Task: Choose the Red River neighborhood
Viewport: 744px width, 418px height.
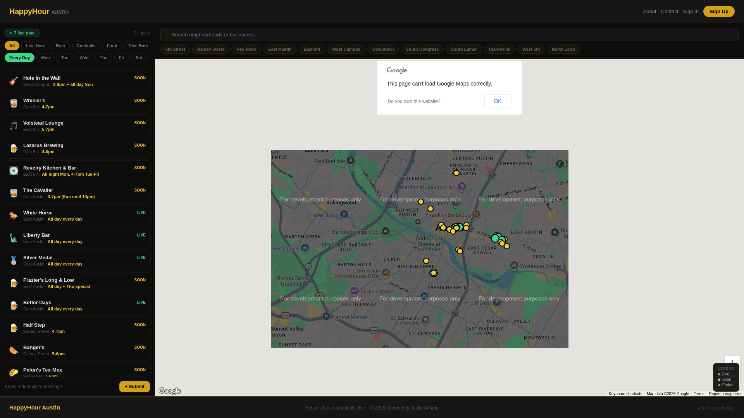Action: click(246, 49)
